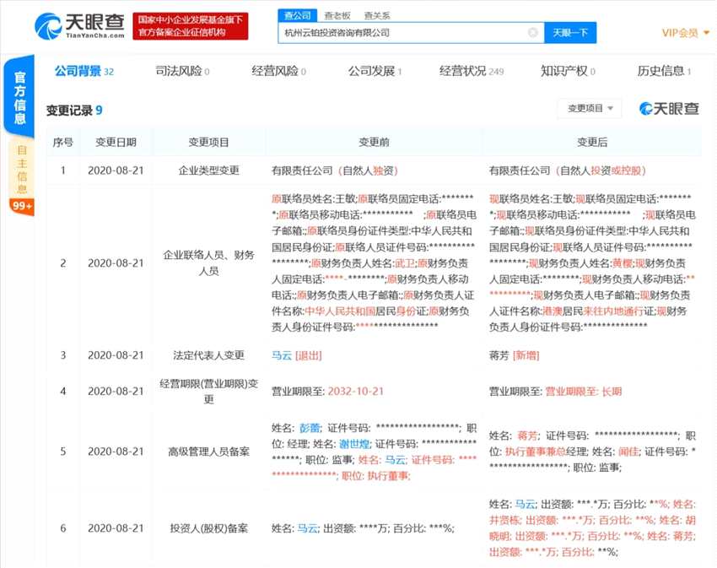Click 蒋芳 [新增] in row 3
The width and height of the screenshot is (717, 568).
(x=514, y=355)
